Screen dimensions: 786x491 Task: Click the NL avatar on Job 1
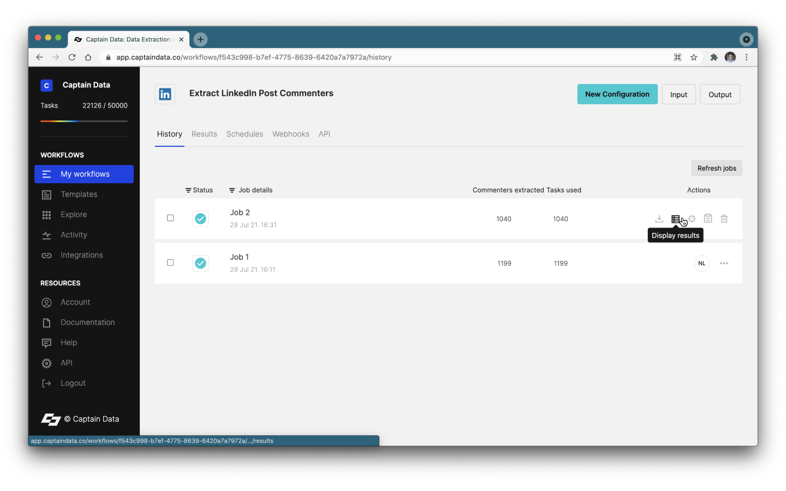point(702,264)
